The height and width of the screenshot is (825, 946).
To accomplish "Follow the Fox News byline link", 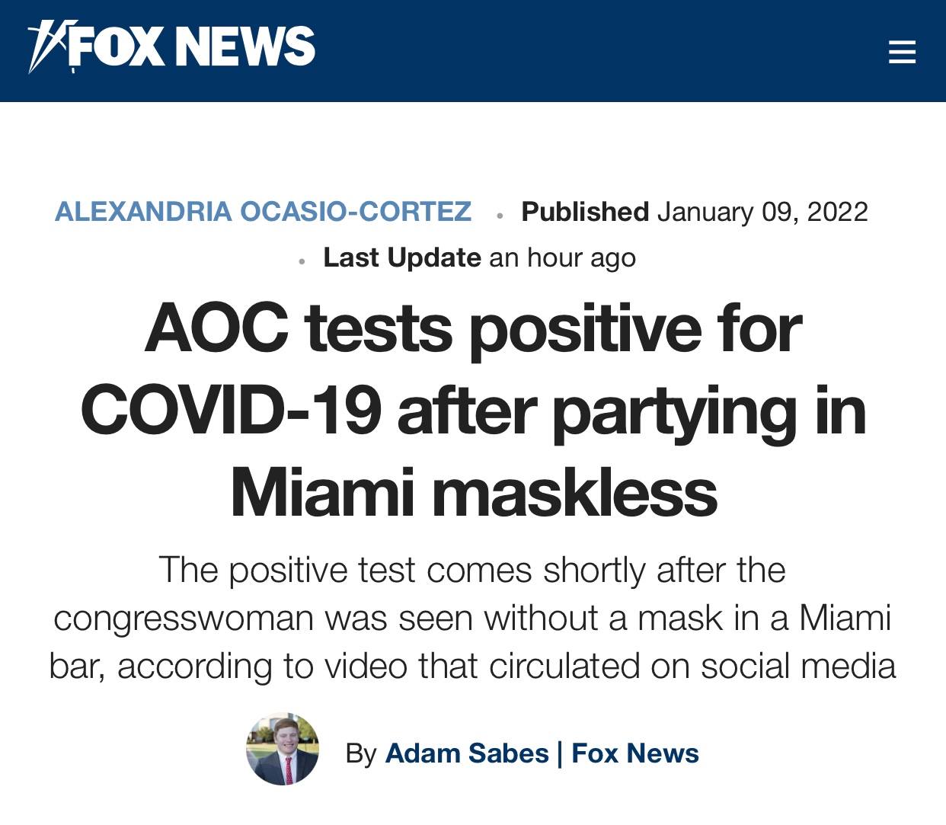I will (635, 753).
